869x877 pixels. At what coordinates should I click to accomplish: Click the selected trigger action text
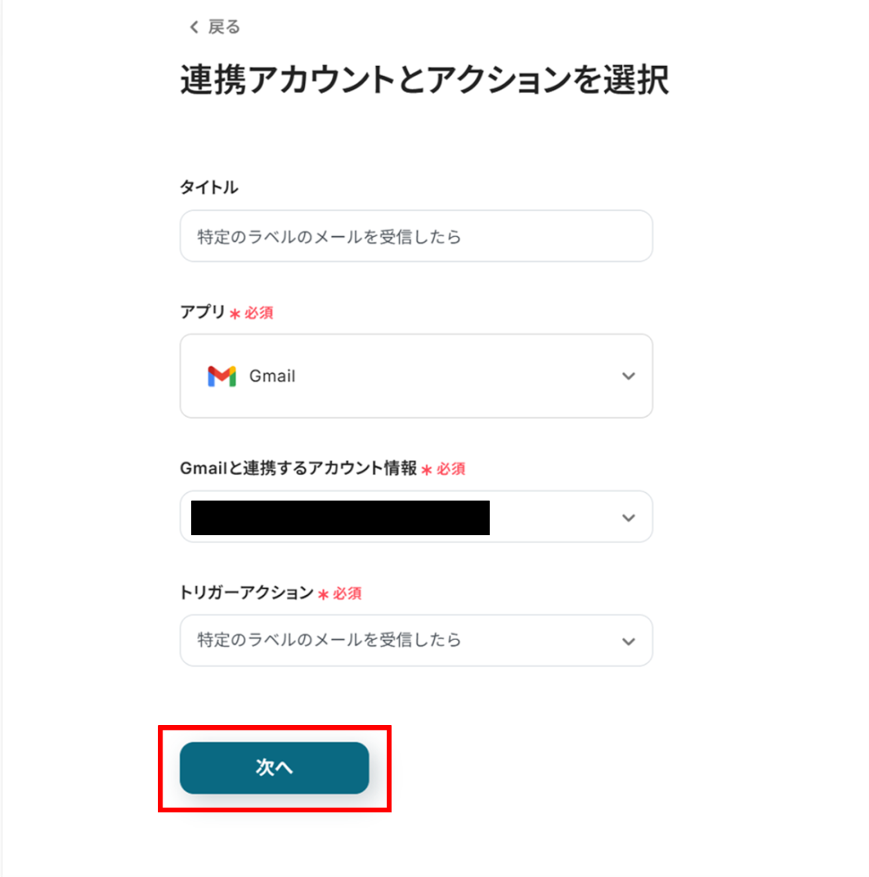(x=329, y=640)
